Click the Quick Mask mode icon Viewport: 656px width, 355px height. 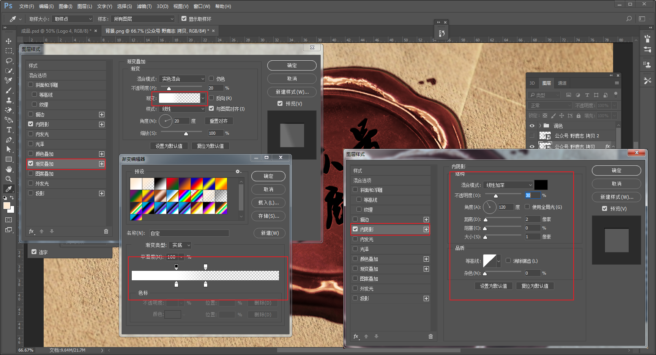[x=9, y=220]
